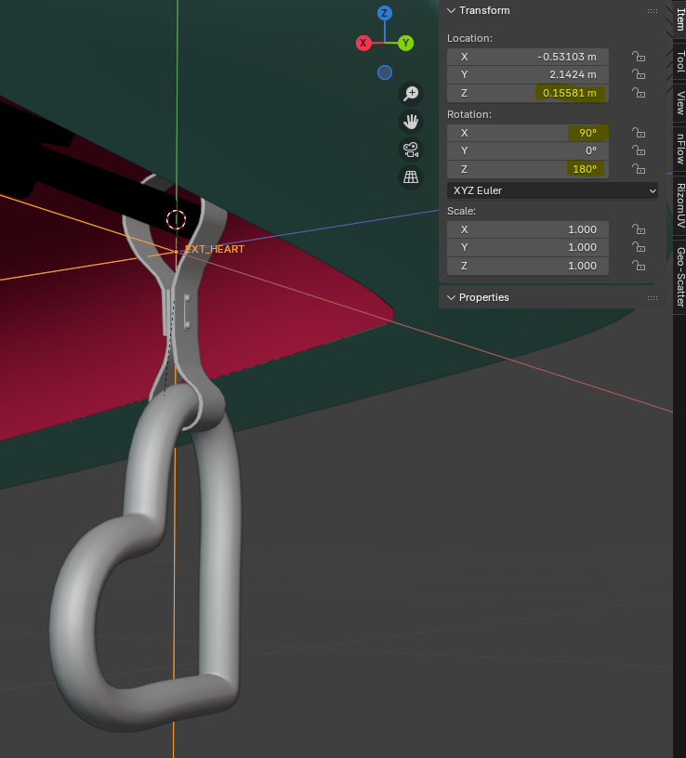The image size is (686, 758).
Task: Click the green Y axis gizmo ball
Action: coord(406,43)
